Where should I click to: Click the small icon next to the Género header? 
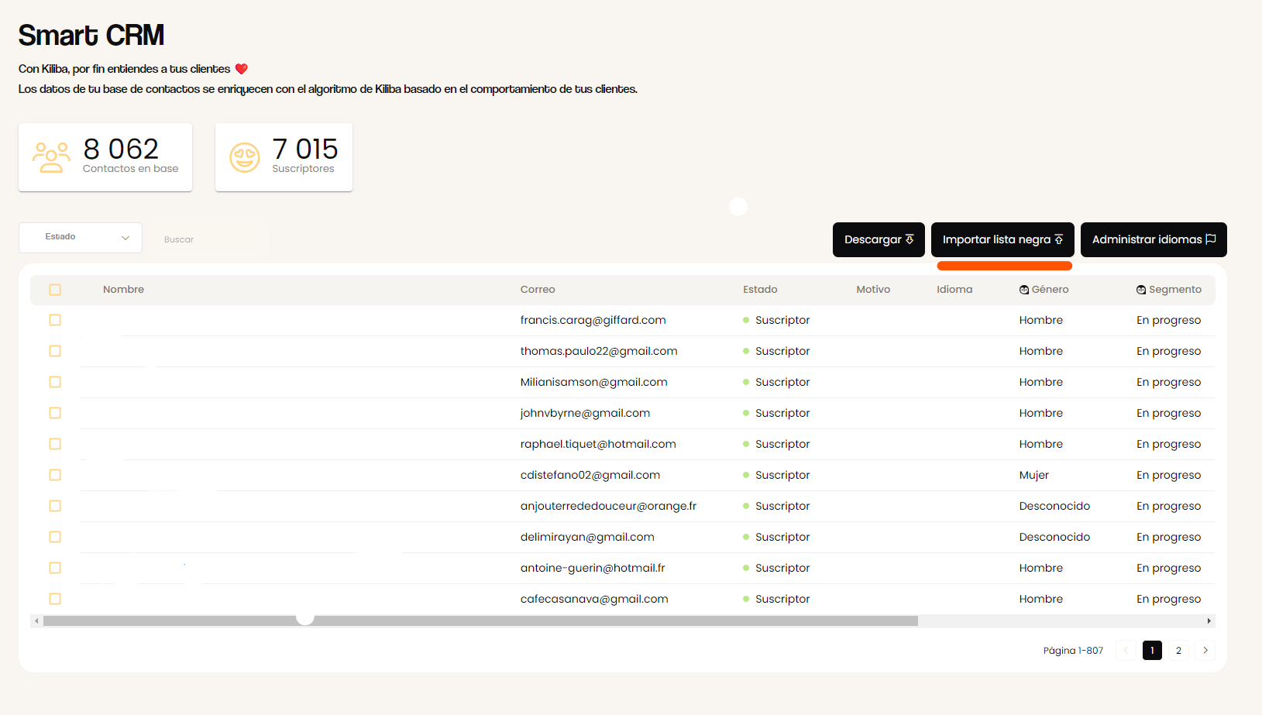[1024, 290]
